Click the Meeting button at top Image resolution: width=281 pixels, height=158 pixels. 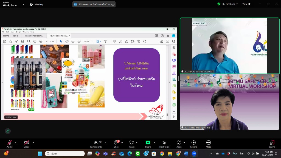36,4
